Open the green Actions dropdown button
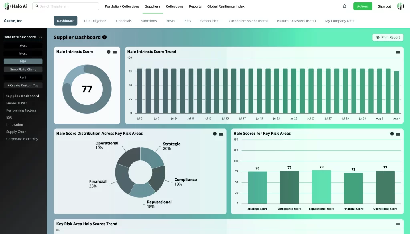This screenshot has height=234, width=410. pyautogui.click(x=362, y=6)
